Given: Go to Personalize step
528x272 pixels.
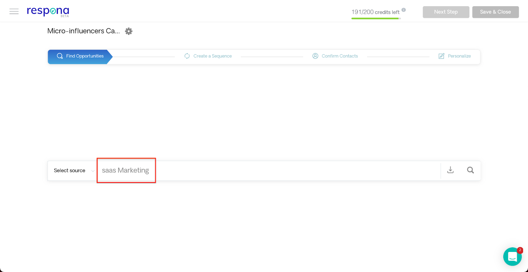Looking at the screenshot, I should pyautogui.click(x=455, y=56).
